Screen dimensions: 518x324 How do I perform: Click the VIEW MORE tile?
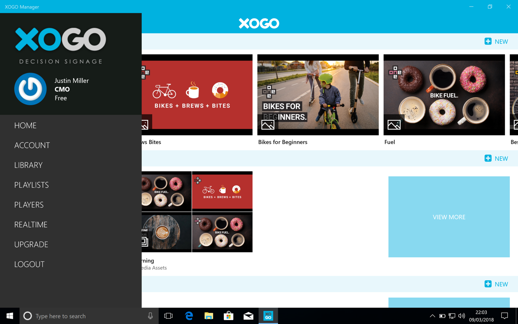pos(449,217)
